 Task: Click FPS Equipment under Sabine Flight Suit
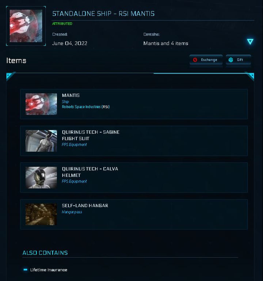click(x=75, y=145)
